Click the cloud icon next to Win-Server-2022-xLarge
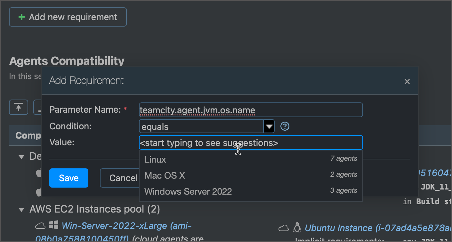Image resolution: width=452 pixels, height=242 pixels. point(40,225)
